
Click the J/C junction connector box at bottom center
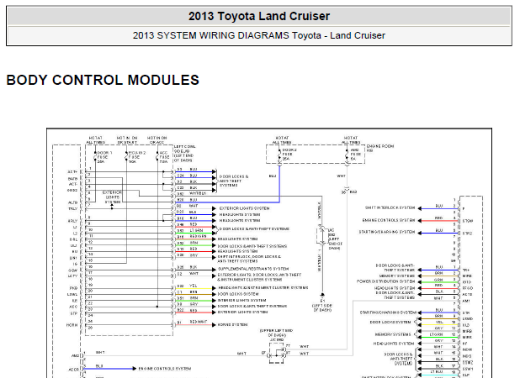click(x=276, y=353)
